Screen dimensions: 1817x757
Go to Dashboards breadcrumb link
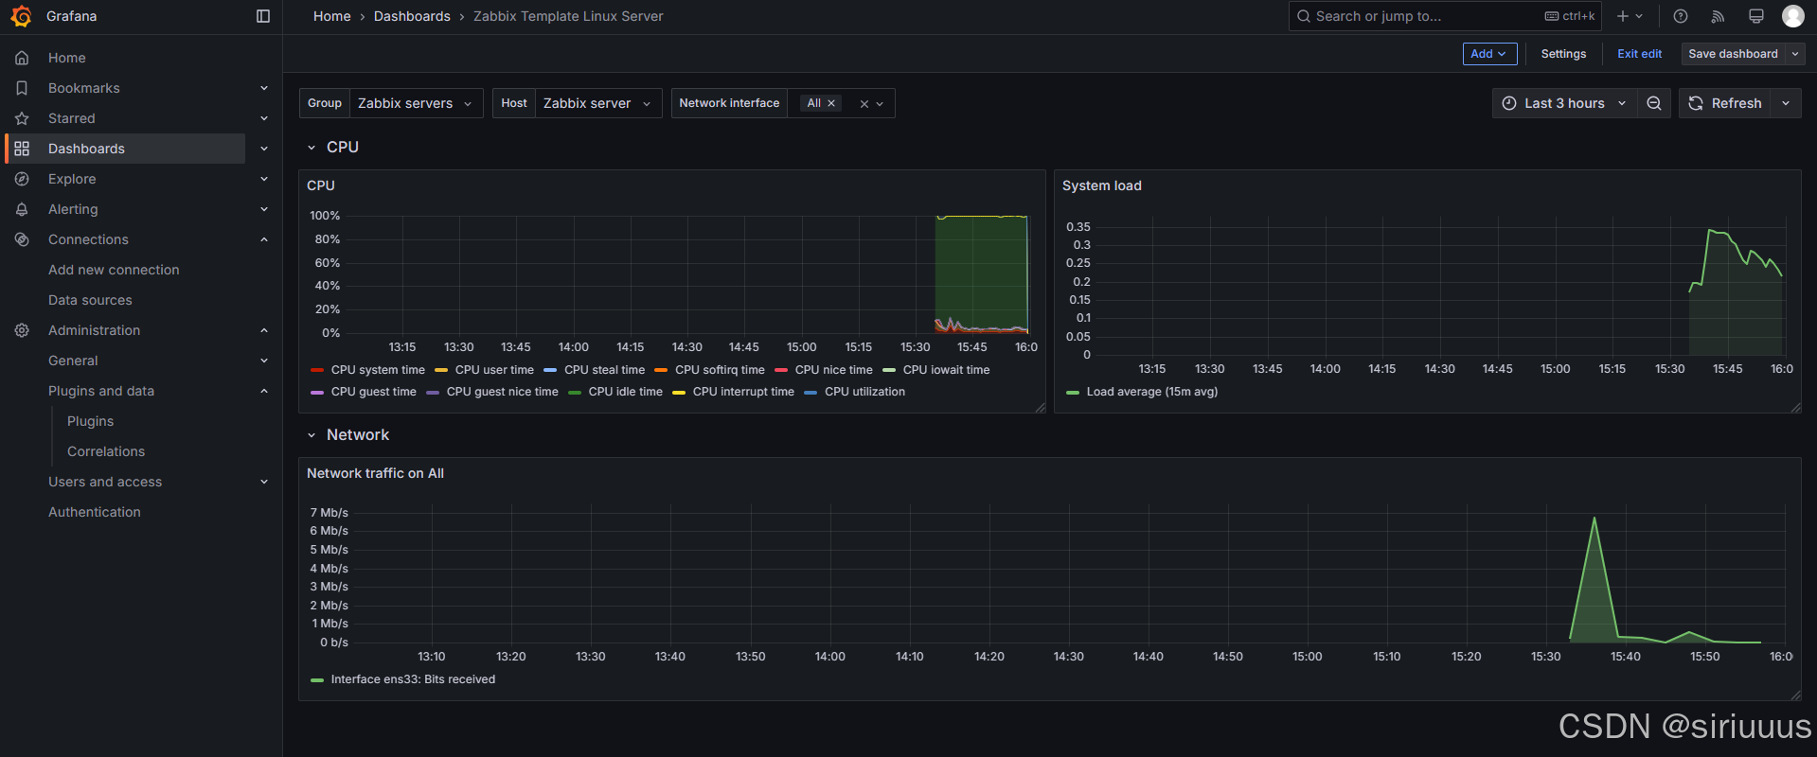[x=412, y=16]
